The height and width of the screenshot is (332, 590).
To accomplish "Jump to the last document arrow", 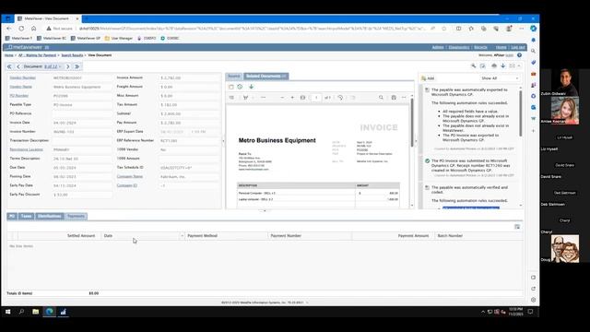I will (77, 66).
